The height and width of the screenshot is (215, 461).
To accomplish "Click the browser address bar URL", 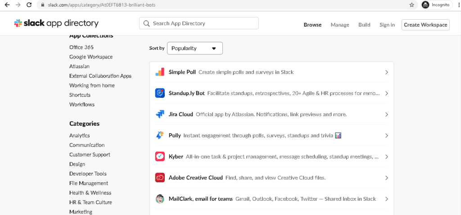I will point(102,5).
